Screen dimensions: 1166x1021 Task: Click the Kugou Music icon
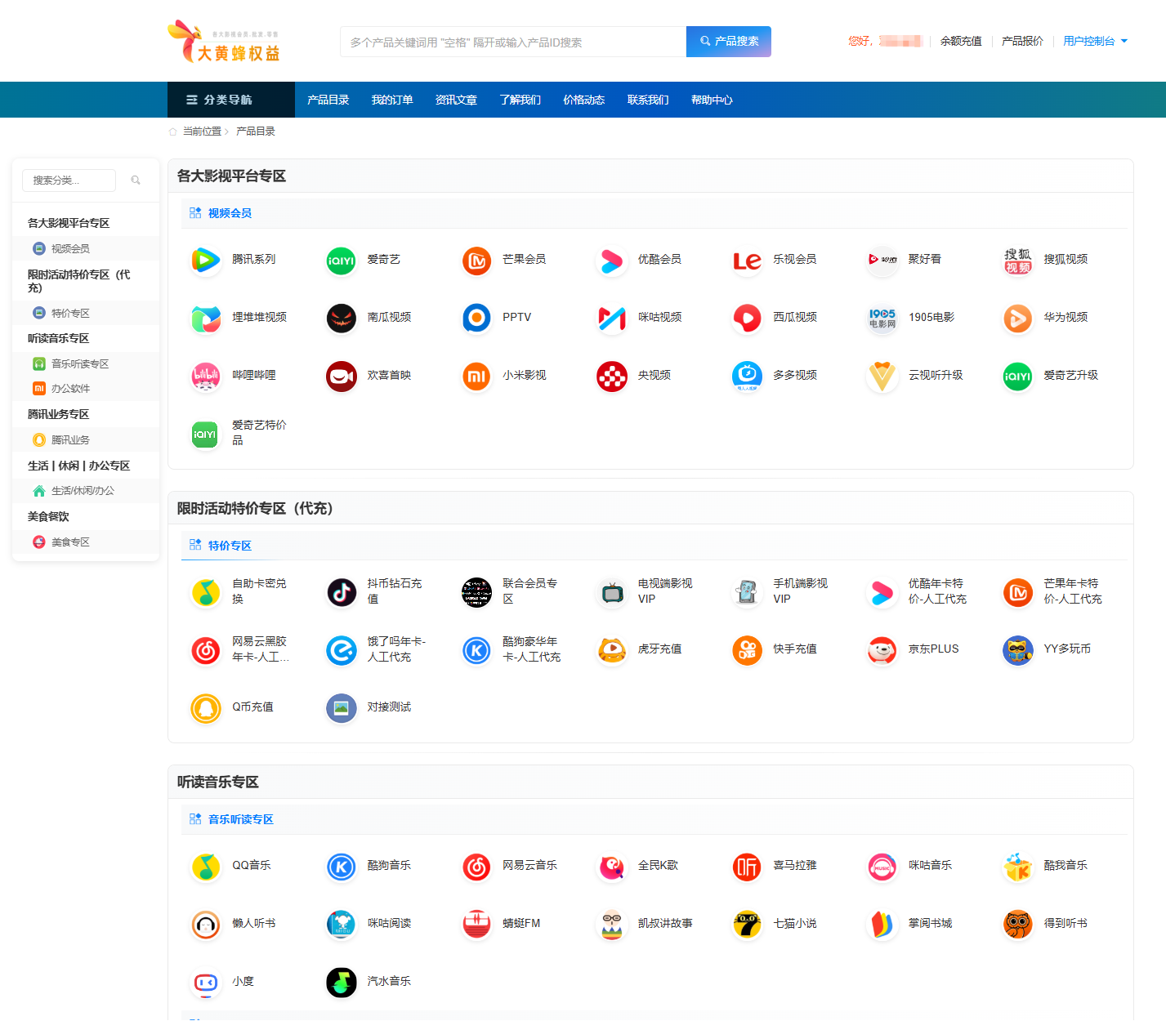tap(341, 866)
